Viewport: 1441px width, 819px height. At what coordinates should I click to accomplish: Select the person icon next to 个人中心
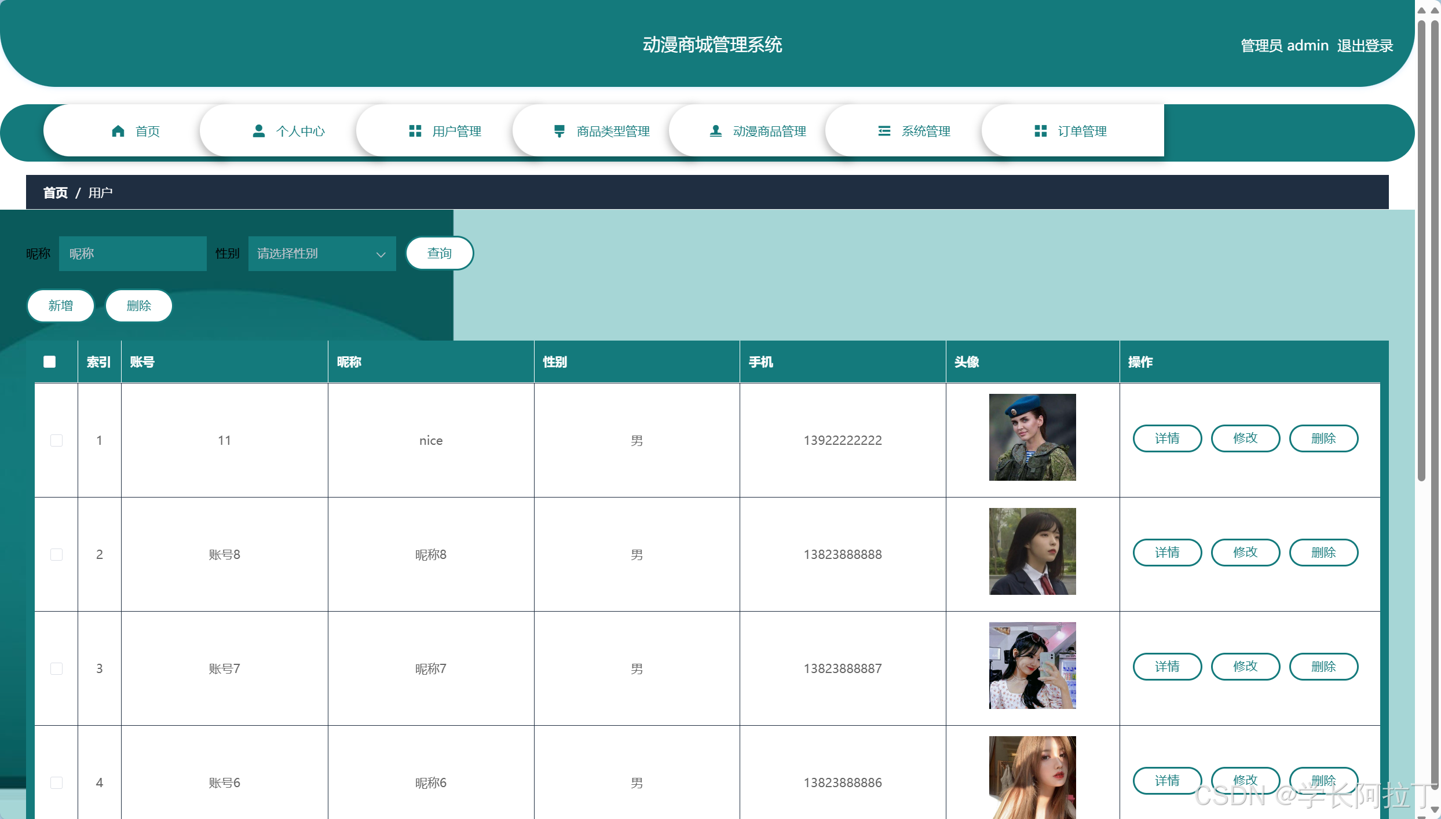[258, 131]
